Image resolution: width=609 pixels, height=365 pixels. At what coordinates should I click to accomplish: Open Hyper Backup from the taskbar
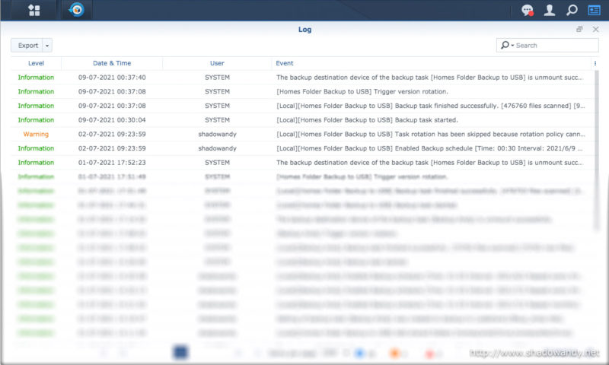77,10
